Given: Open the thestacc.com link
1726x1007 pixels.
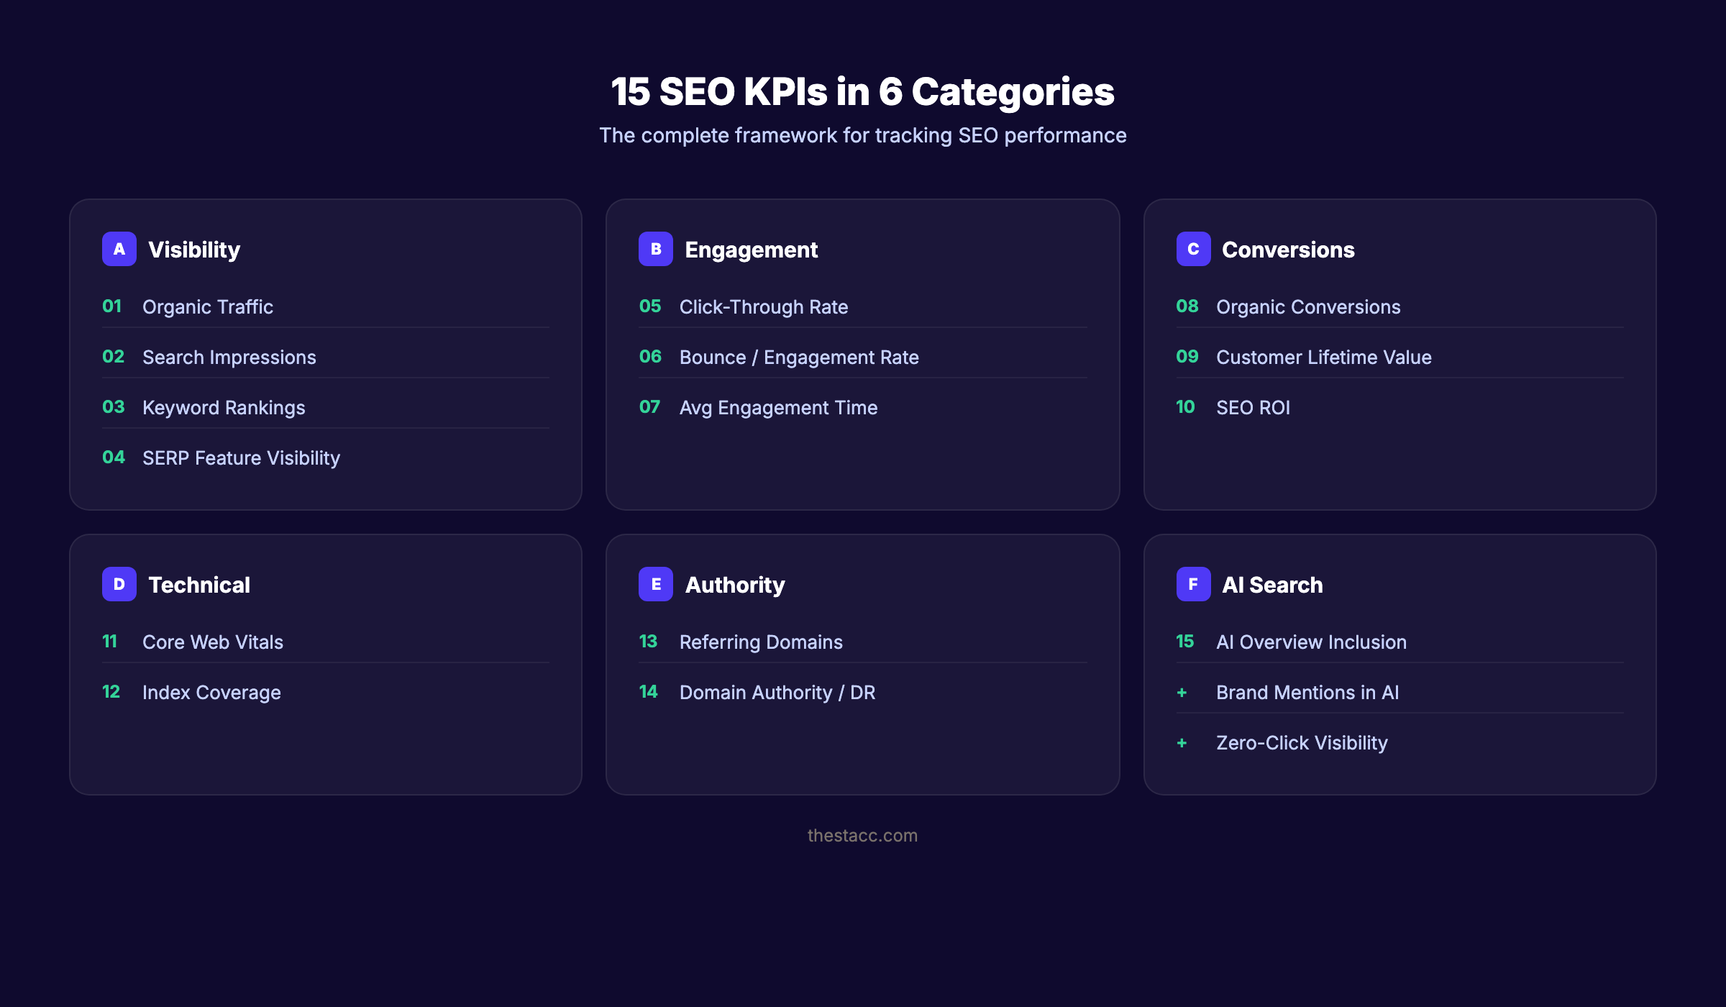Looking at the screenshot, I should tap(863, 835).
